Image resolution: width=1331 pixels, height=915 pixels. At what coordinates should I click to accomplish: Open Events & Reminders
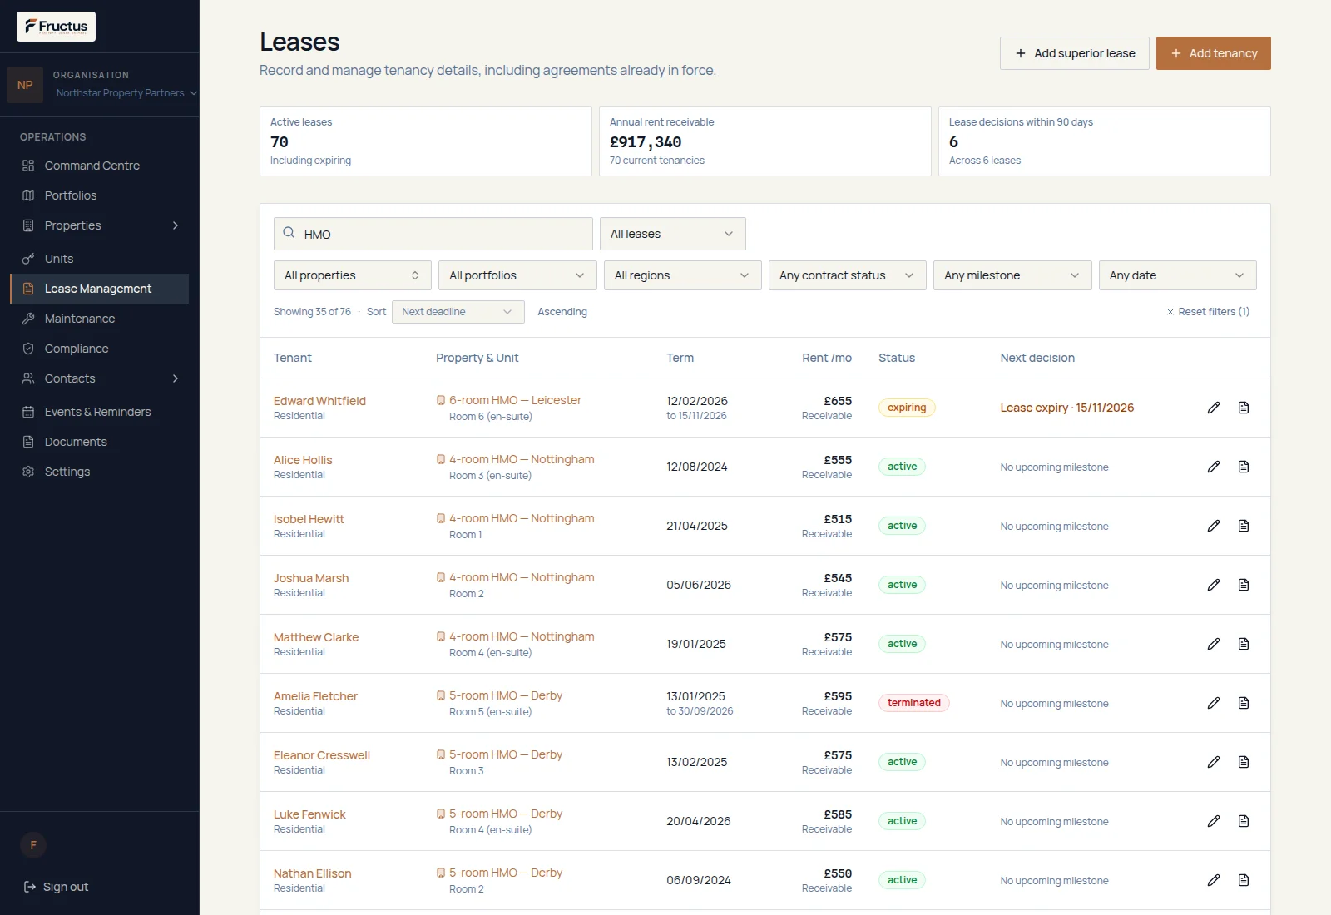[99, 412]
